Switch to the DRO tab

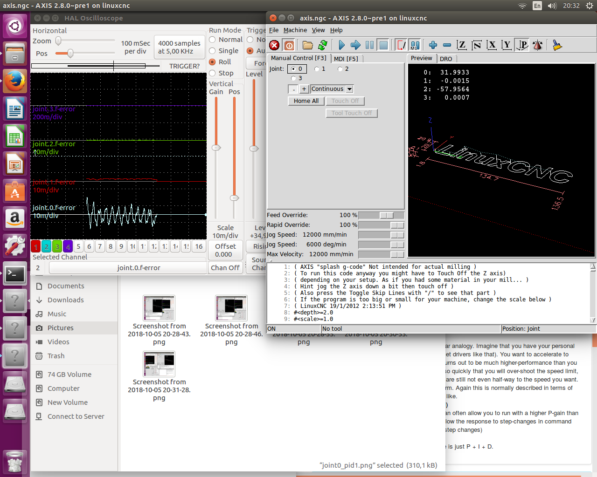pyautogui.click(x=446, y=59)
